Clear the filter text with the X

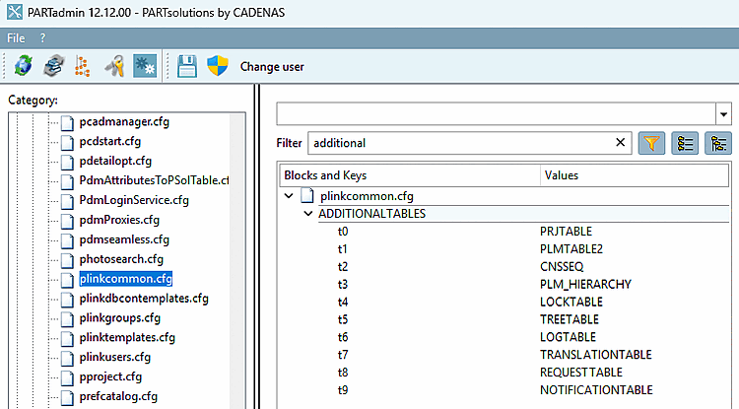620,142
